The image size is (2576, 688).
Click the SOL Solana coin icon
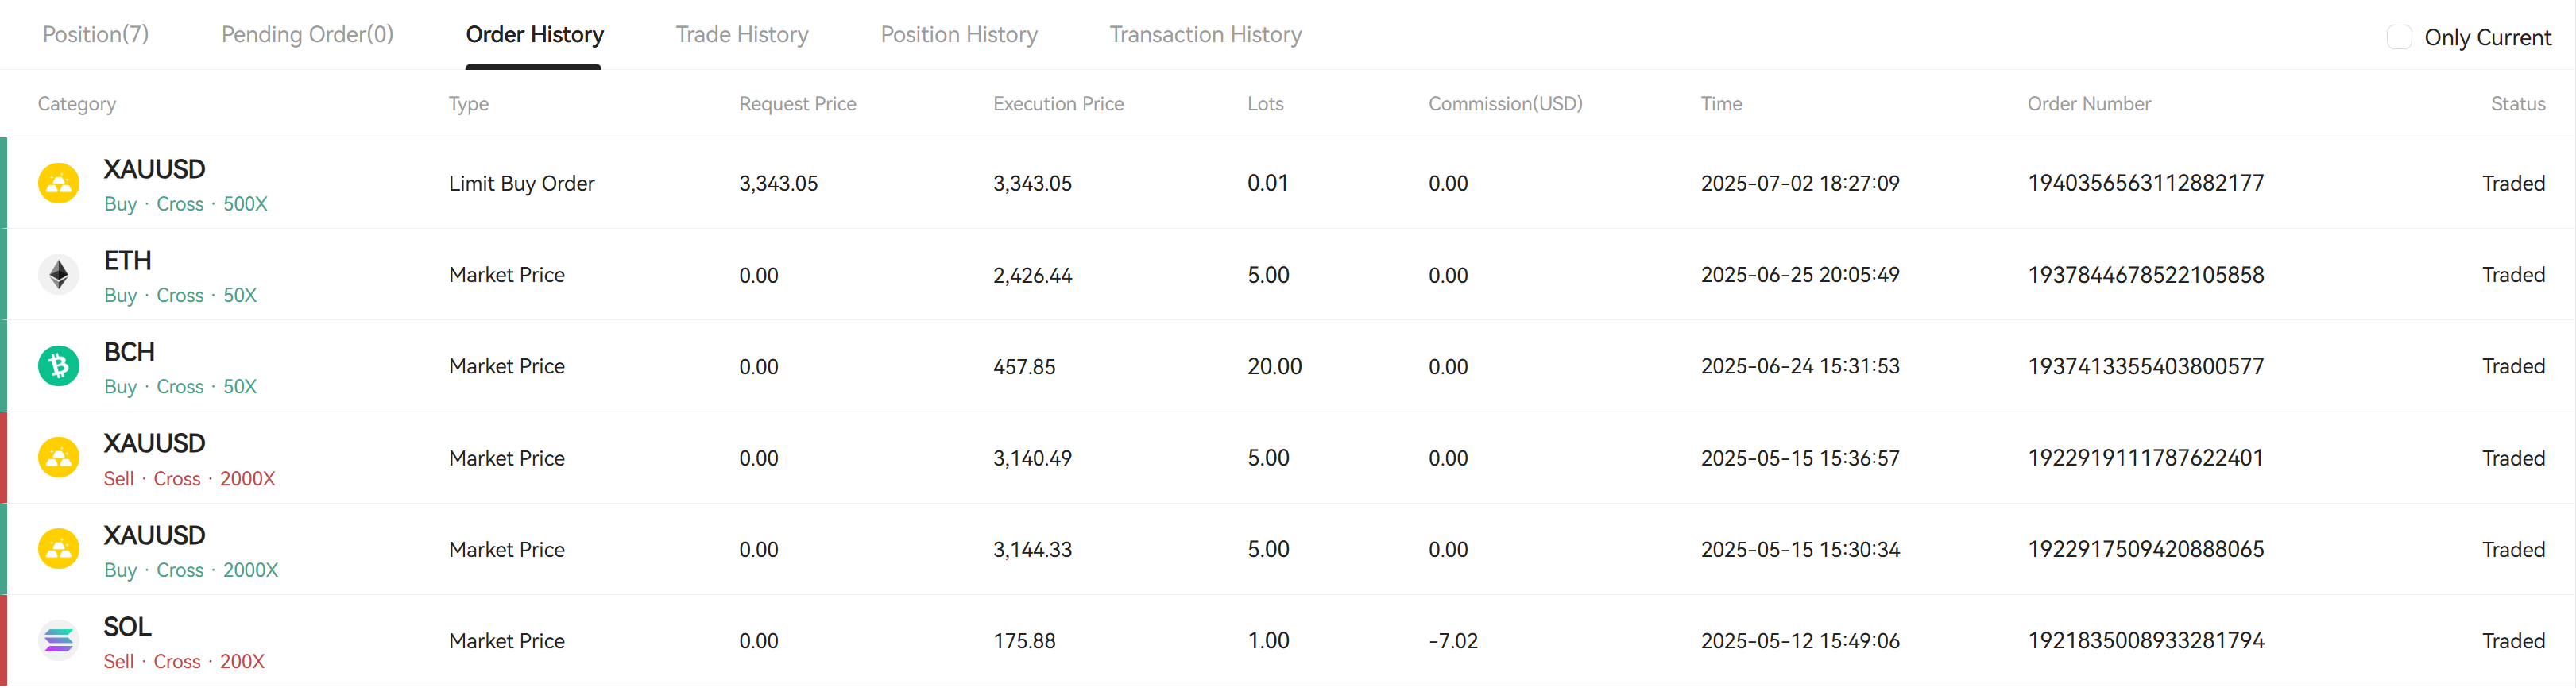(59, 641)
